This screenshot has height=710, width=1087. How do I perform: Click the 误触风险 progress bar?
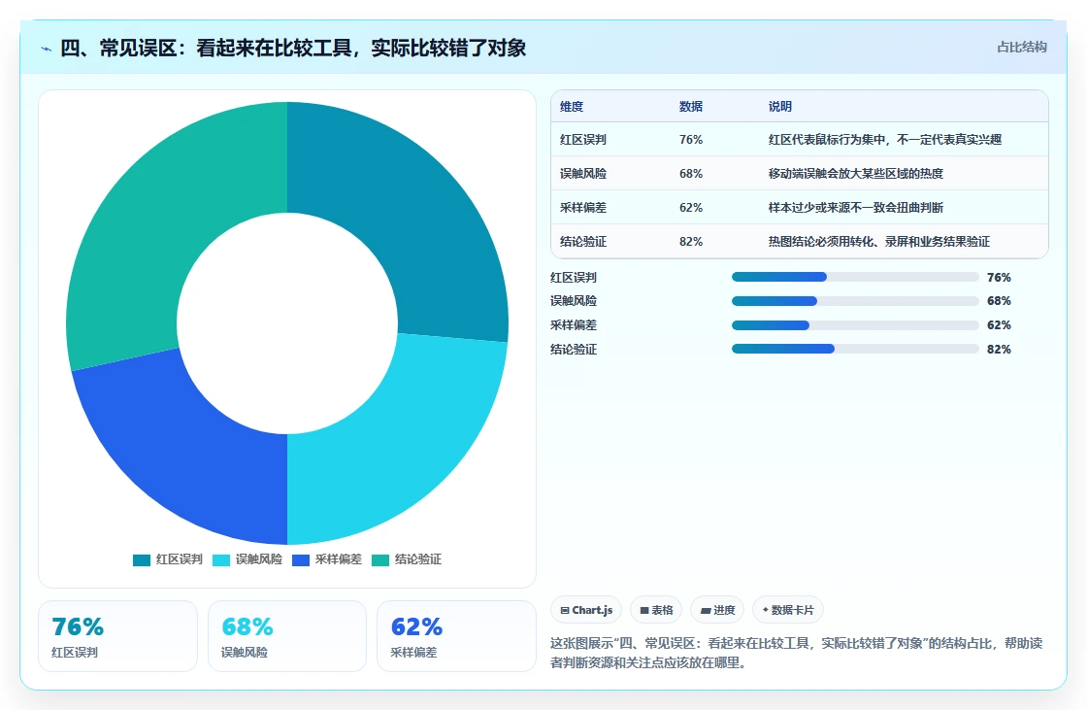[x=855, y=301]
